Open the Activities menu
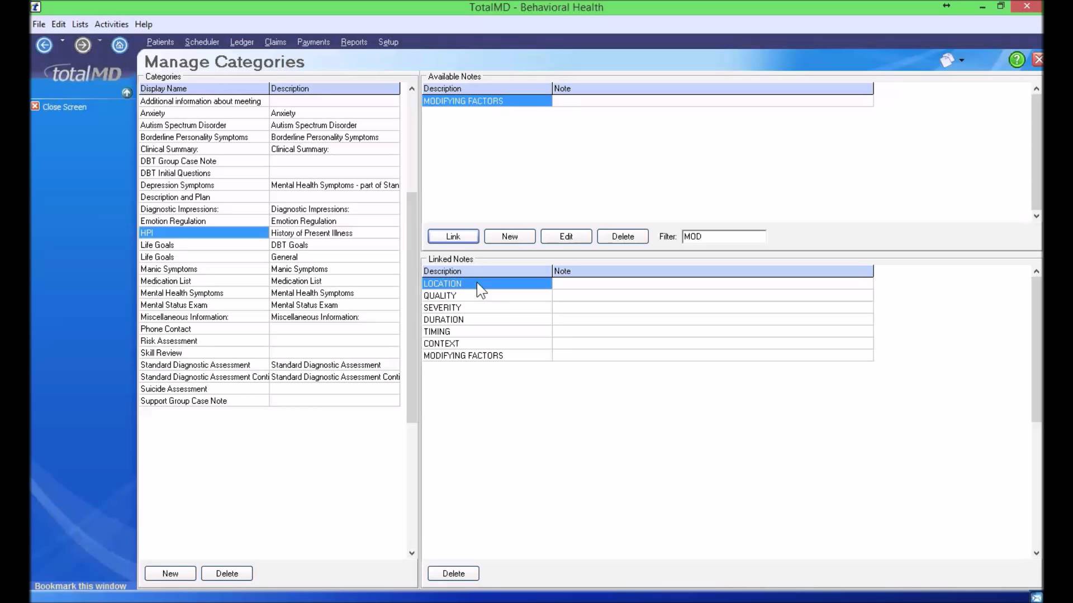This screenshot has width=1073, height=603. coord(111,25)
